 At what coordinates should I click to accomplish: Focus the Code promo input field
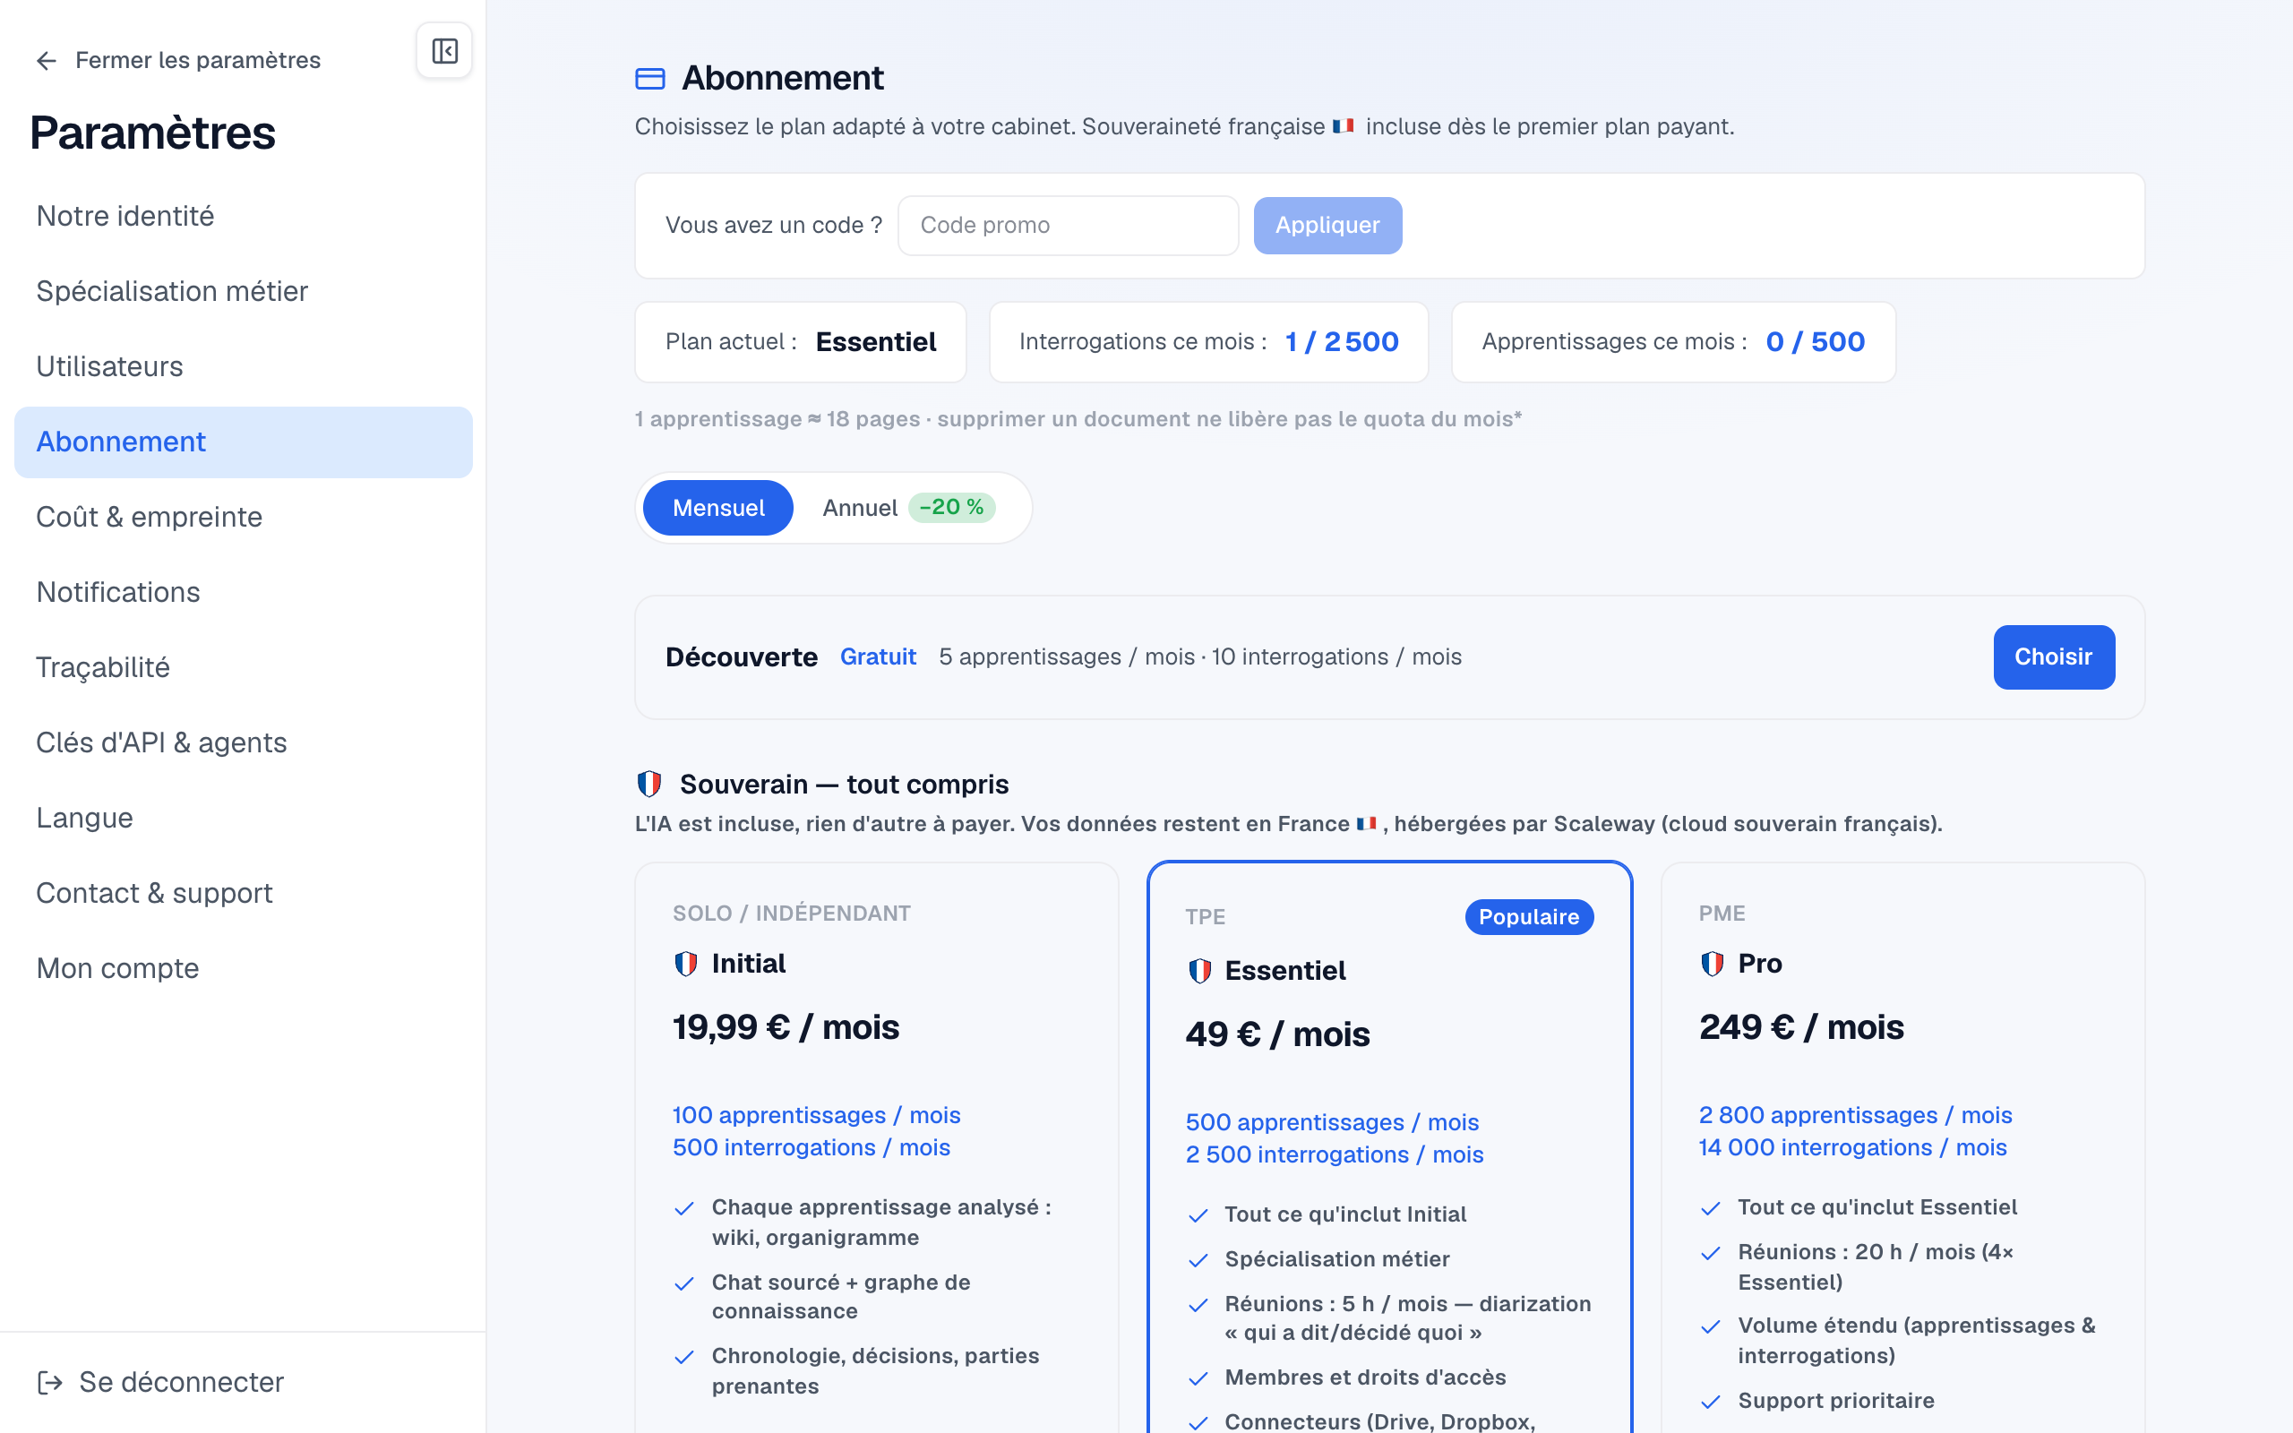[1068, 226]
